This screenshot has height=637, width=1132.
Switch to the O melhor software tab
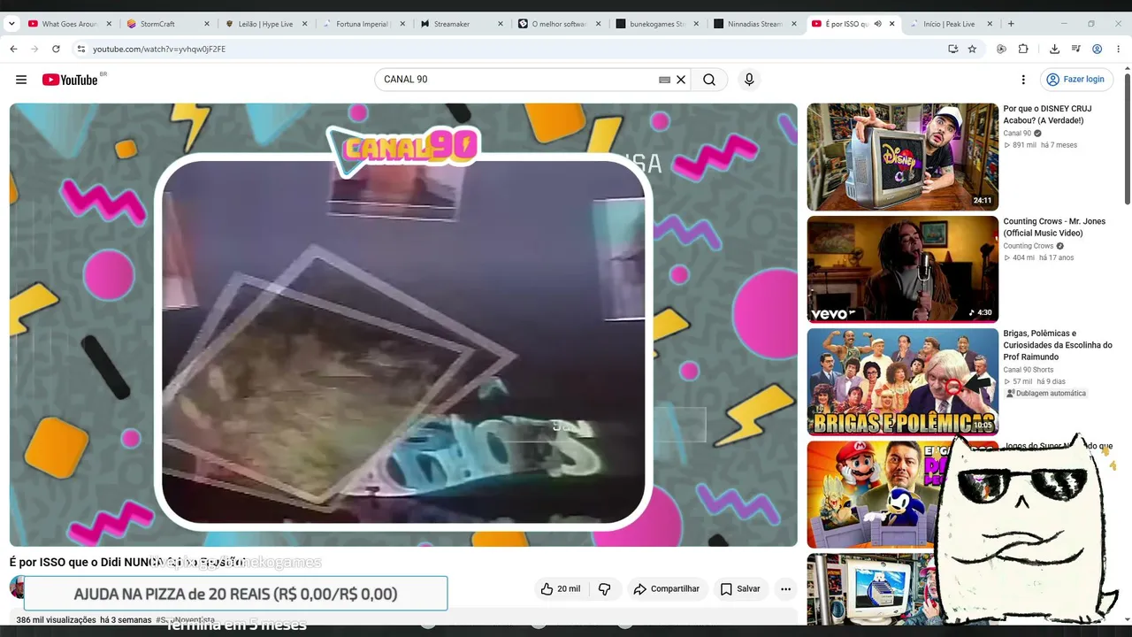[560, 24]
